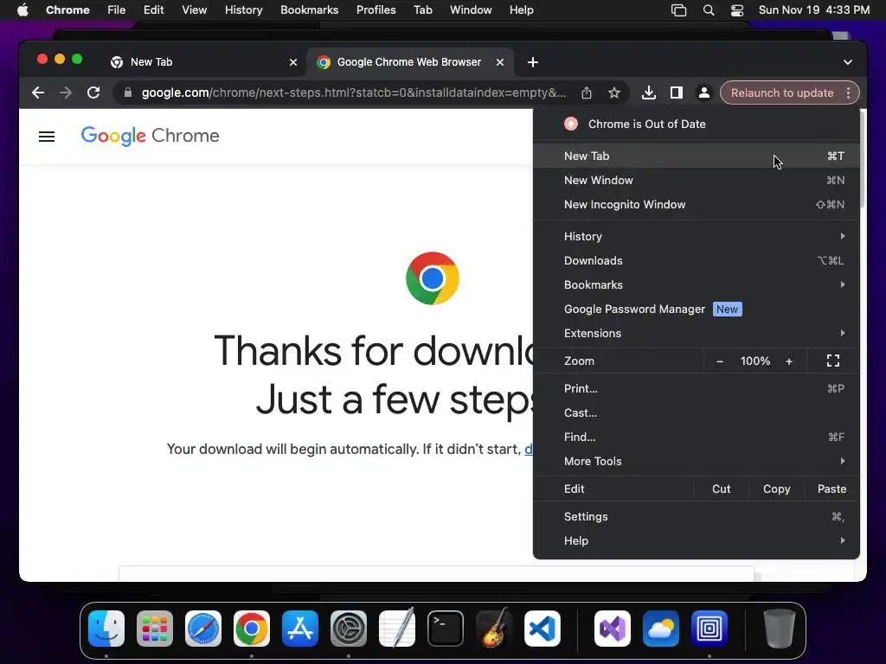Screen dimensions: 886x664
Task: Open Downloads from the Chrome menu
Action: 697,261
